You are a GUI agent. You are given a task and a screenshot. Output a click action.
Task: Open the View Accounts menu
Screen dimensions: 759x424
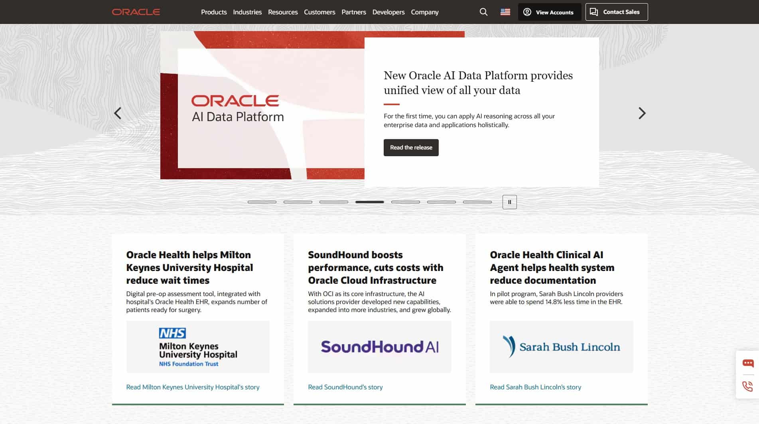click(549, 12)
